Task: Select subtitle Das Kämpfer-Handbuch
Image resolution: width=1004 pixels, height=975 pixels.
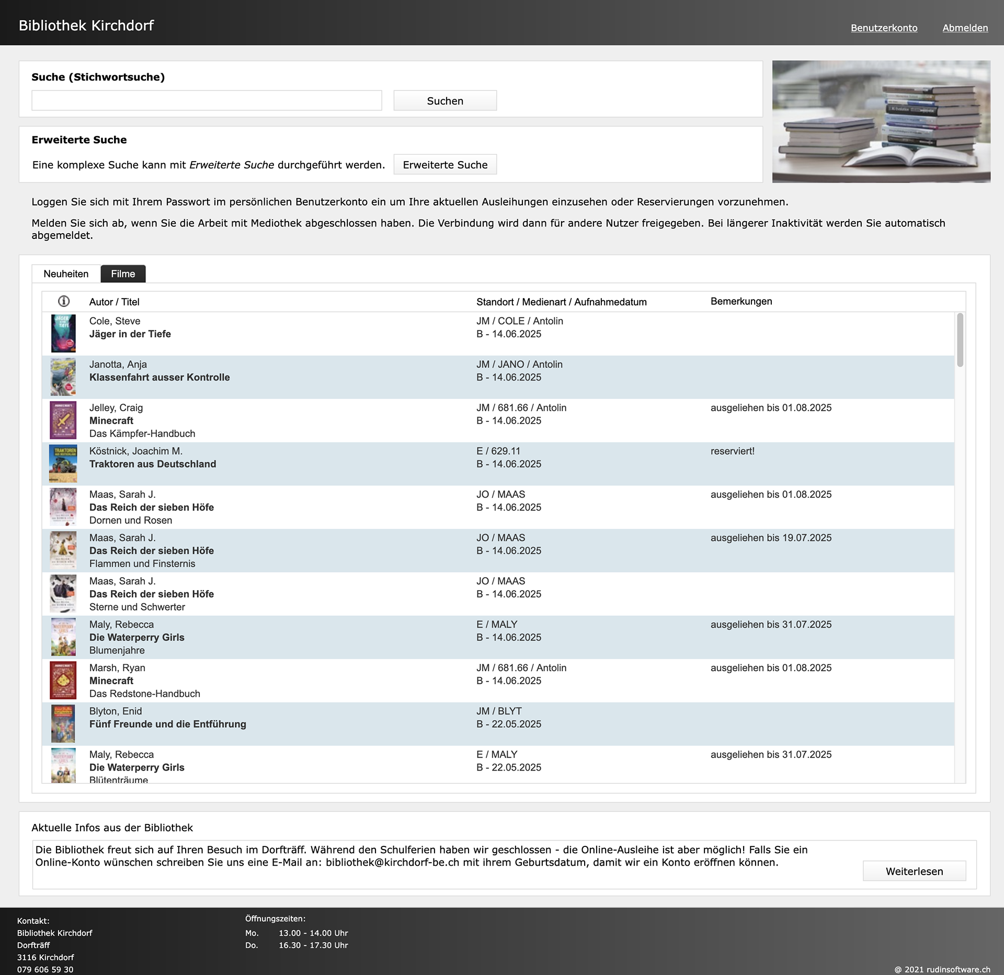Action: (x=142, y=433)
